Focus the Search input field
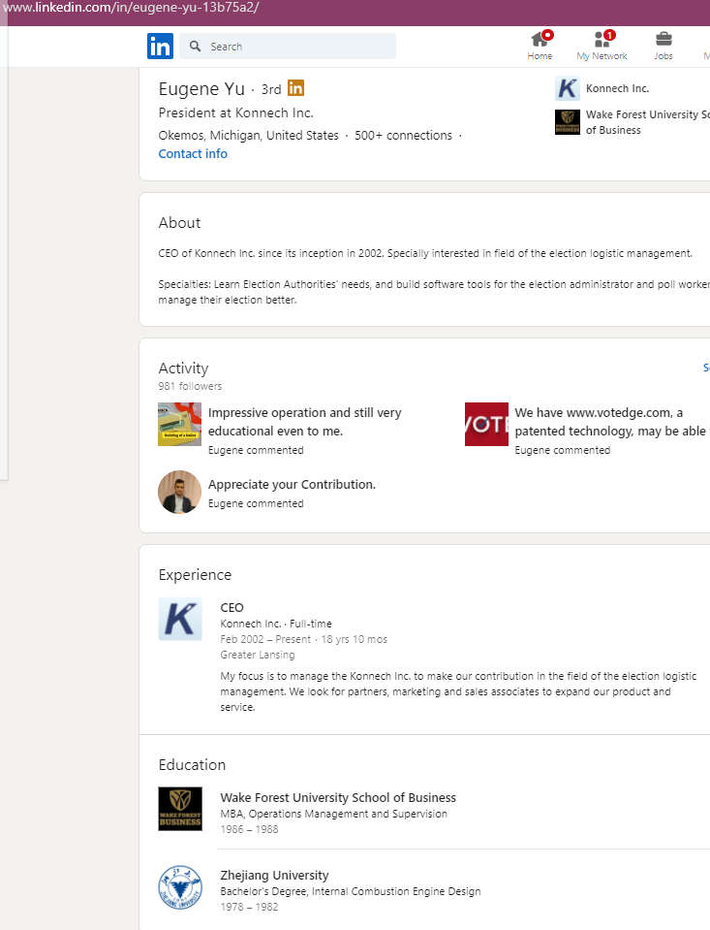Image resolution: width=710 pixels, height=930 pixels. point(288,47)
